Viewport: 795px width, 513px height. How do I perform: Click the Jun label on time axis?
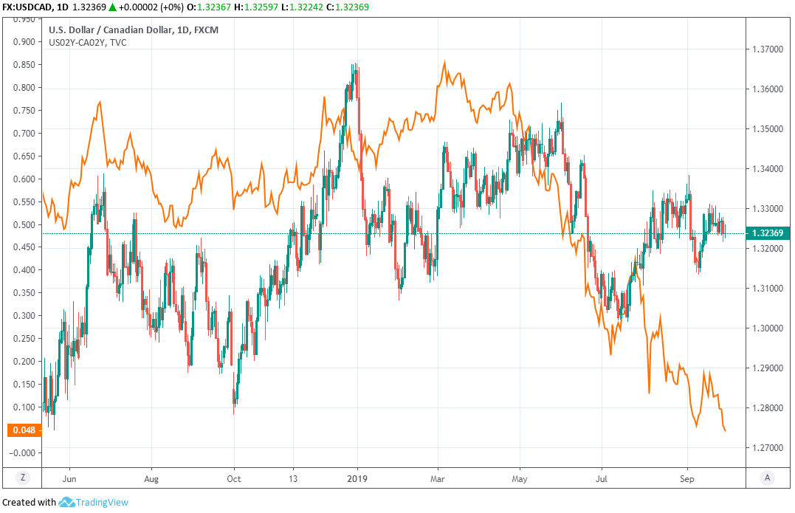pyautogui.click(x=69, y=477)
